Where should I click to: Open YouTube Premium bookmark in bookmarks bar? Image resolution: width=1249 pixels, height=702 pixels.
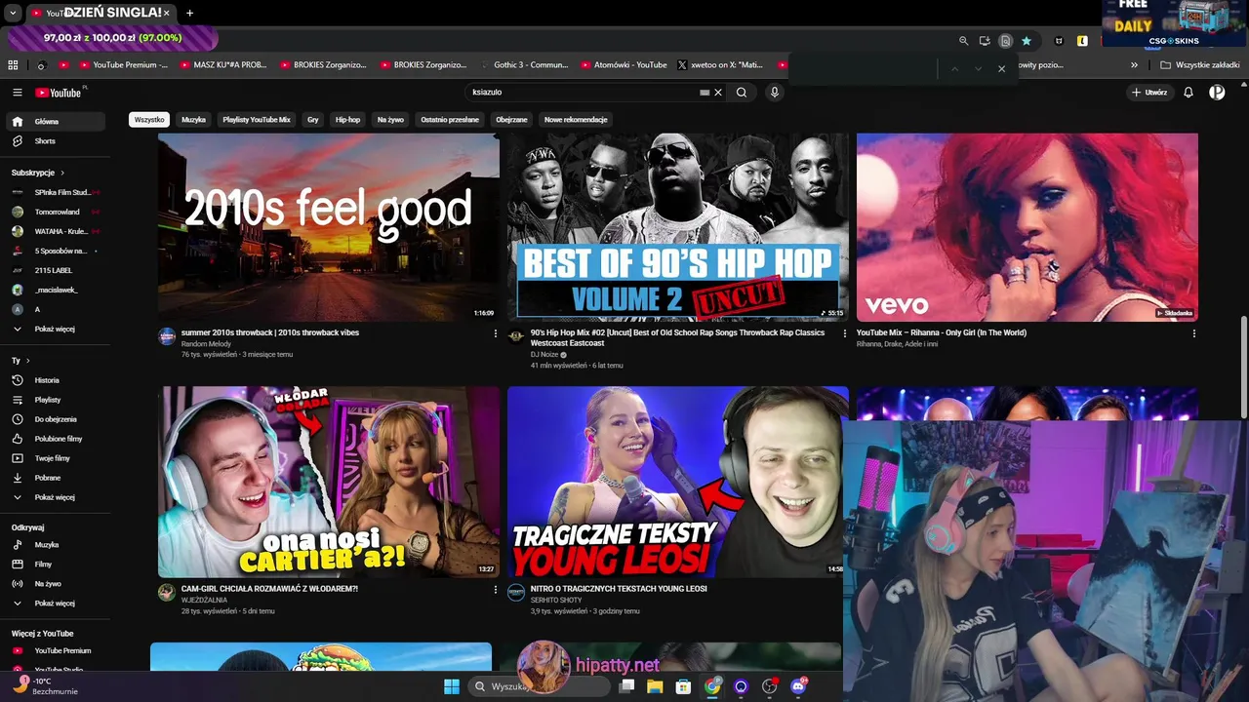pyautogui.click(x=124, y=65)
